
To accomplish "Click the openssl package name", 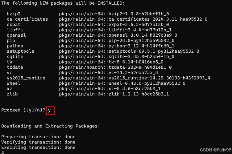I will pyautogui.click(x=16, y=35).
